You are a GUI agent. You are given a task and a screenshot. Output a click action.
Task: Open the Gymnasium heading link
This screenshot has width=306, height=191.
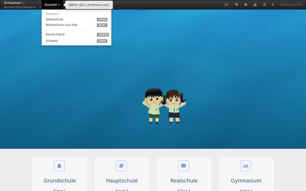[x=246, y=181]
